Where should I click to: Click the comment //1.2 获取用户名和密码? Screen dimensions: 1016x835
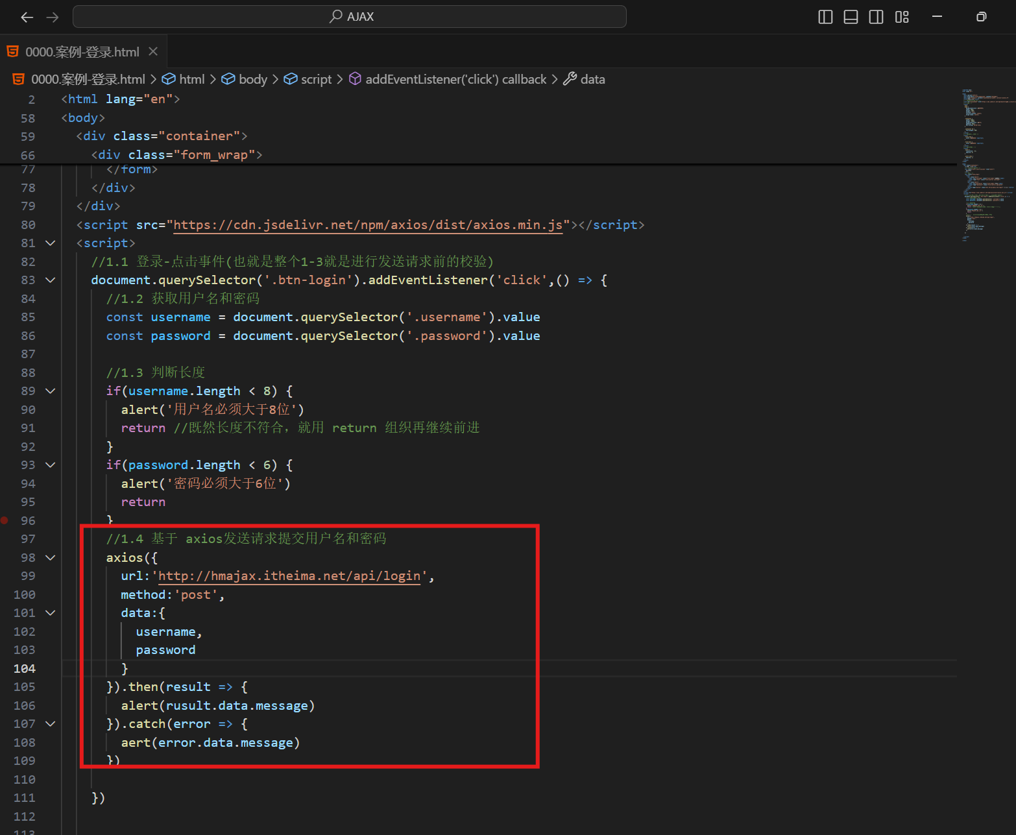click(x=183, y=298)
